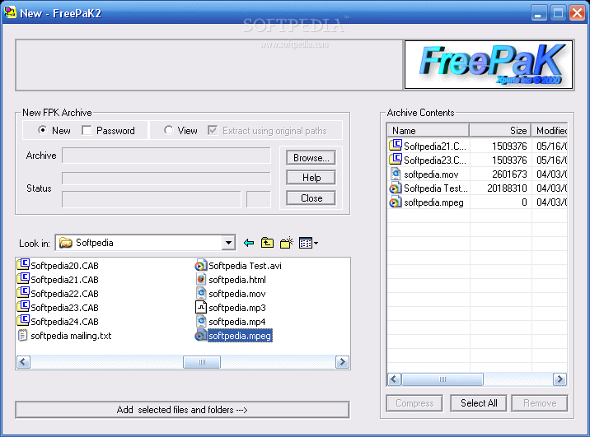Select the New radio button
590x437 pixels.
[43, 130]
